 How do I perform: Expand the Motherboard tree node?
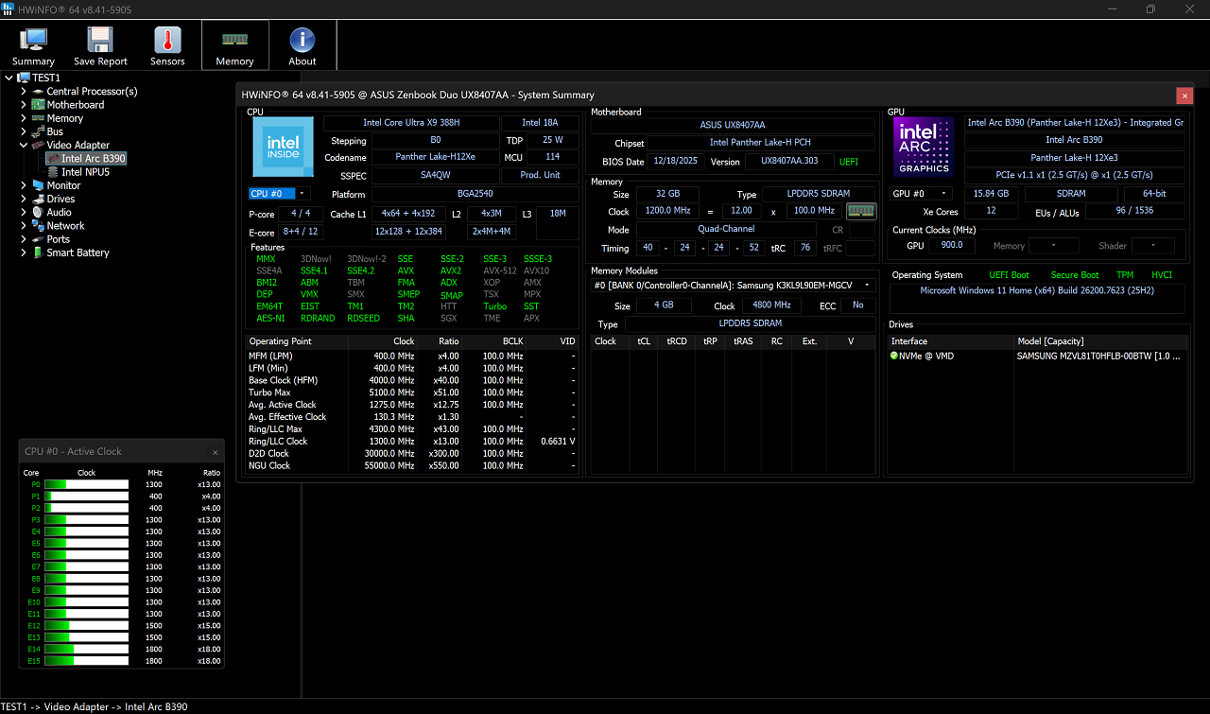click(24, 105)
